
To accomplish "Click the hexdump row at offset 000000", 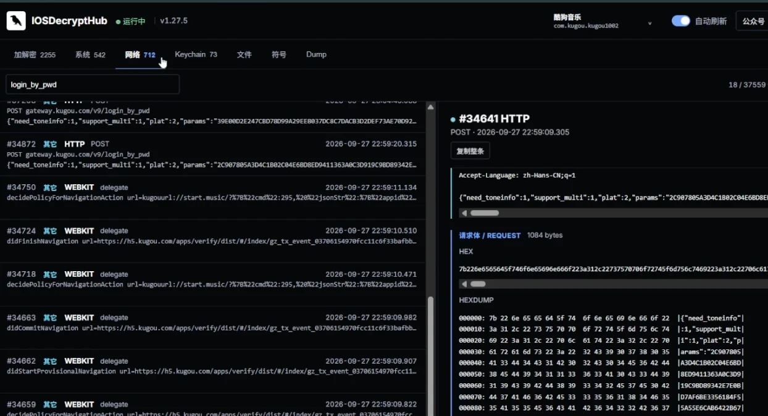I will tap(601, 319).
